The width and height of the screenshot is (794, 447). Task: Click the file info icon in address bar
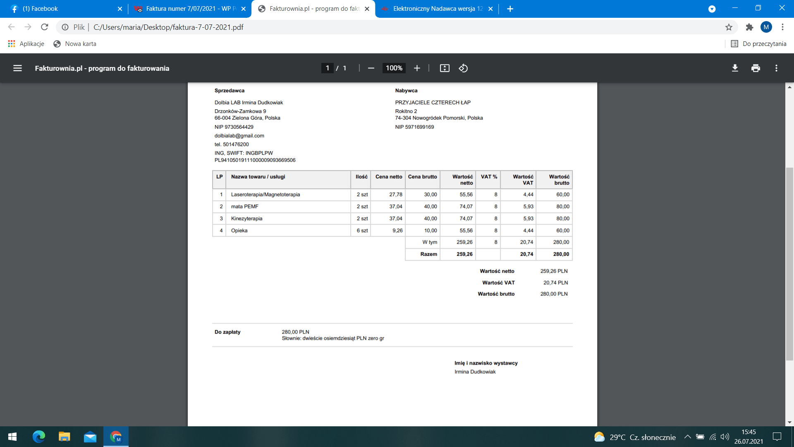pos(65,27)
